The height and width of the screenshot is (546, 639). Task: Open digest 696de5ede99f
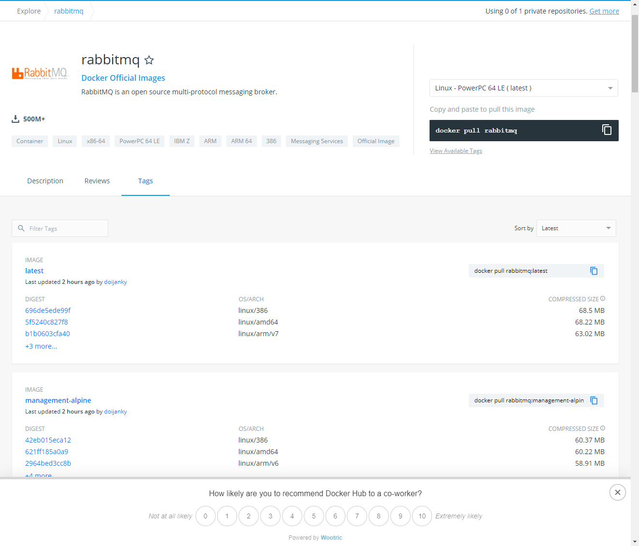(48, 310)
